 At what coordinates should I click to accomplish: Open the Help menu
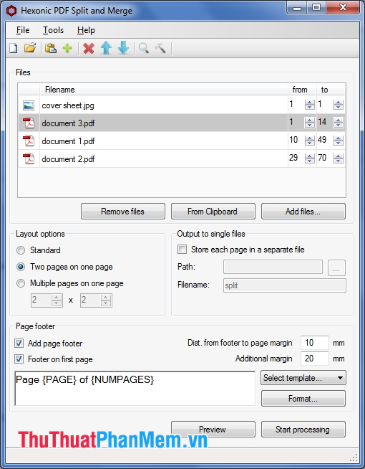(x=86, y=30)
